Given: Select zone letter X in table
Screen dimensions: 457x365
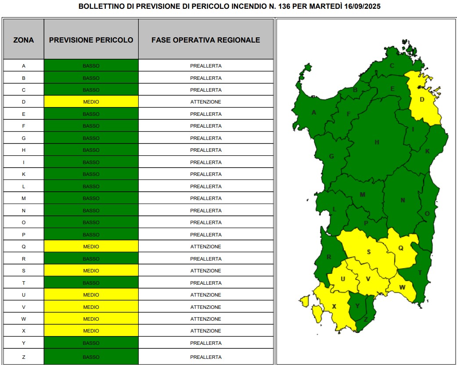Looking at the screenshot, I should pos(24,331).
